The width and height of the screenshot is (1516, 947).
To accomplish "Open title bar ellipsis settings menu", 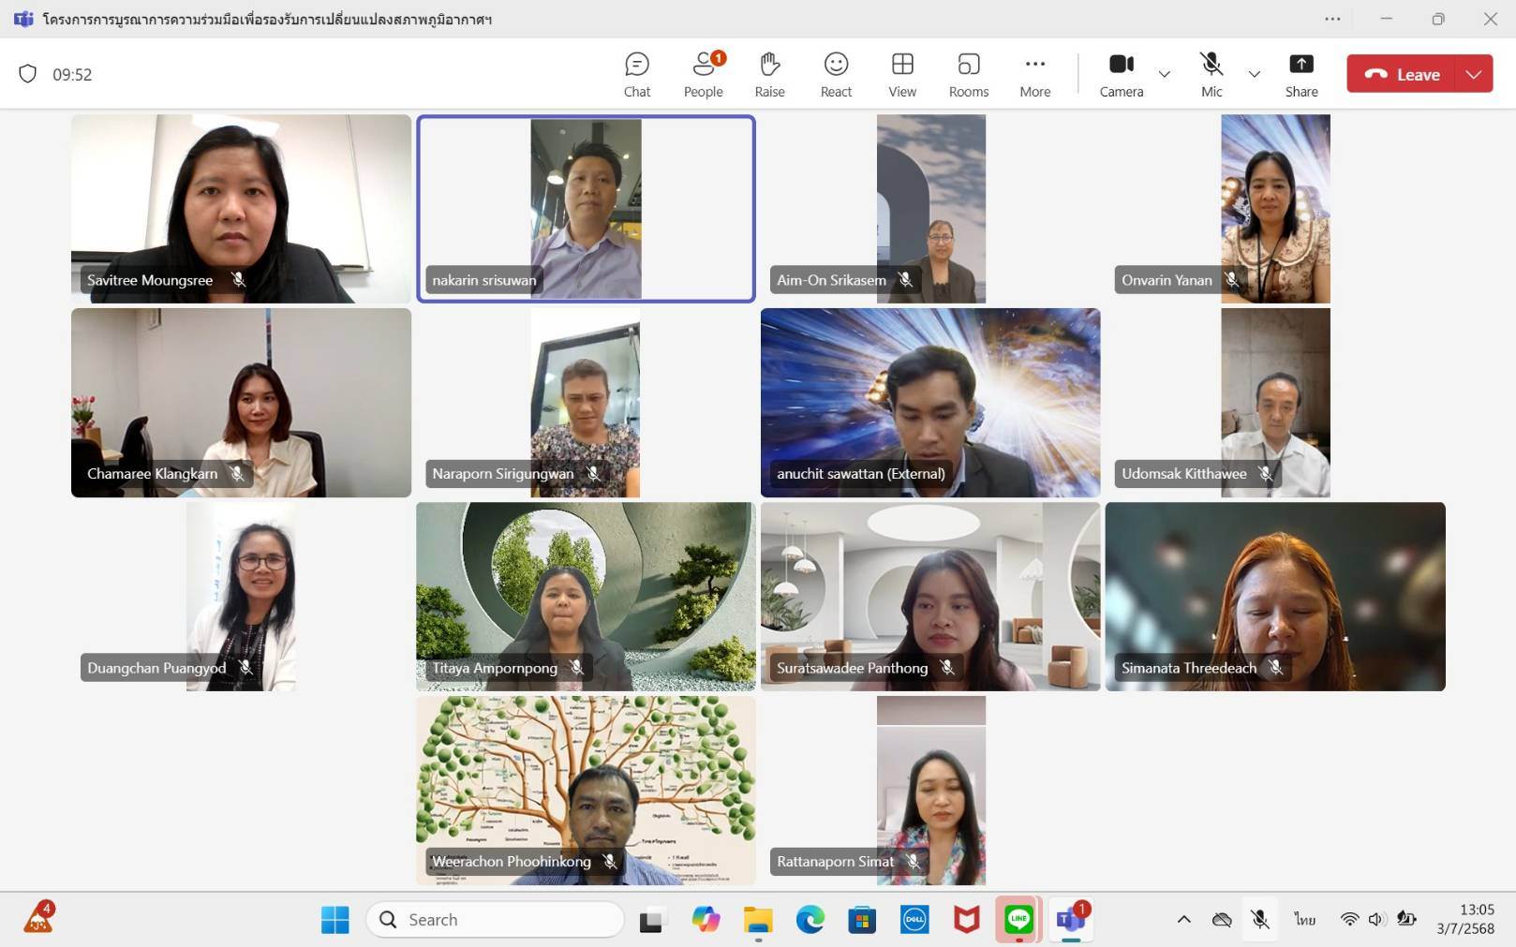I will (x=1332, y=19).
